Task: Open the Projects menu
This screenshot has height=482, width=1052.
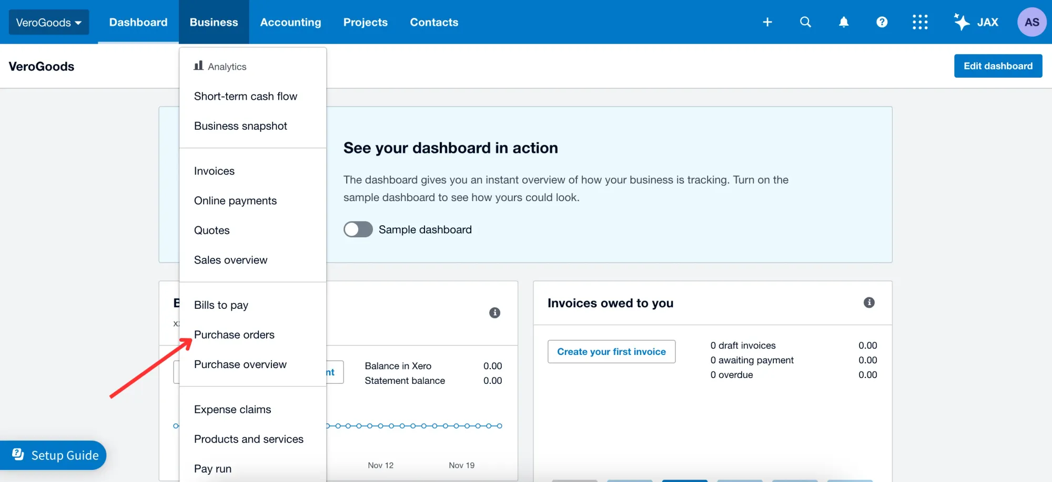Action: coord(366,22)
